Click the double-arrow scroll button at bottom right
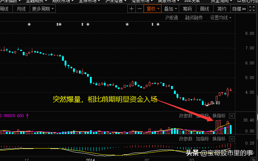The width and height of the screenshot is (258, 161). coord(253,160)
